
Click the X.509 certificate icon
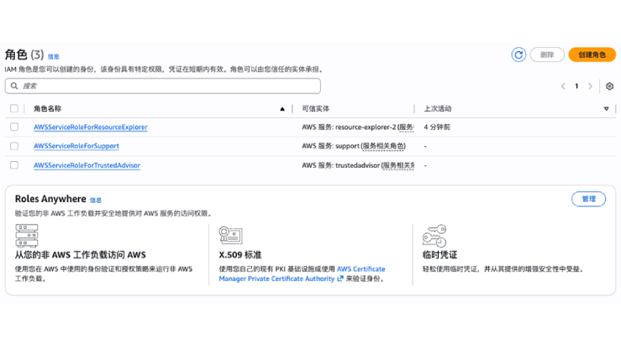tap(230, 236)
